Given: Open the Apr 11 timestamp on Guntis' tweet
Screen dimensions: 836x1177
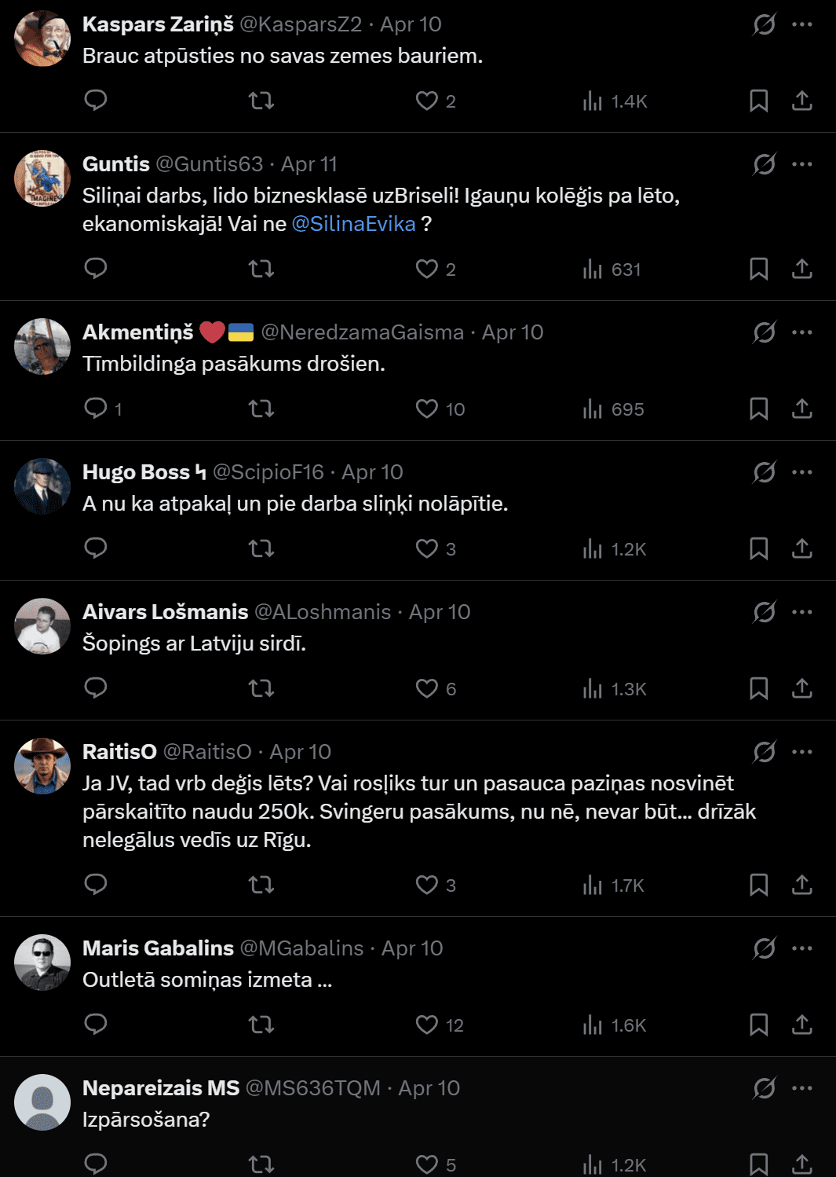Looking at the screenshot, I should (x=308, y=164).
